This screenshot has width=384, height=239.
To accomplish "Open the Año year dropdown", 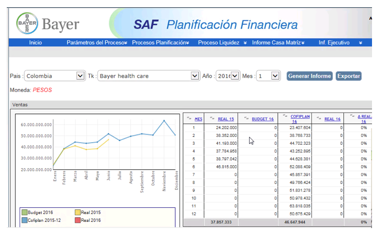I will pyautogui.click(x=235, y=76).
